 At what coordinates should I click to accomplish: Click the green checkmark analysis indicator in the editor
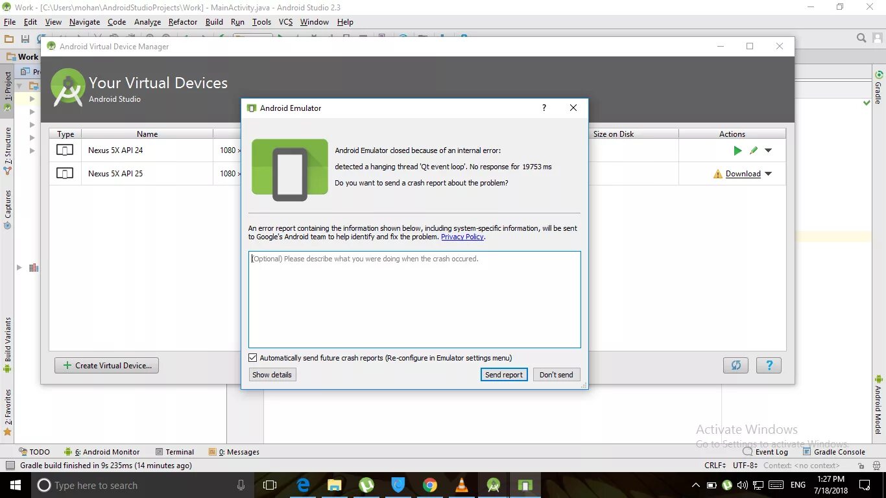867,102
